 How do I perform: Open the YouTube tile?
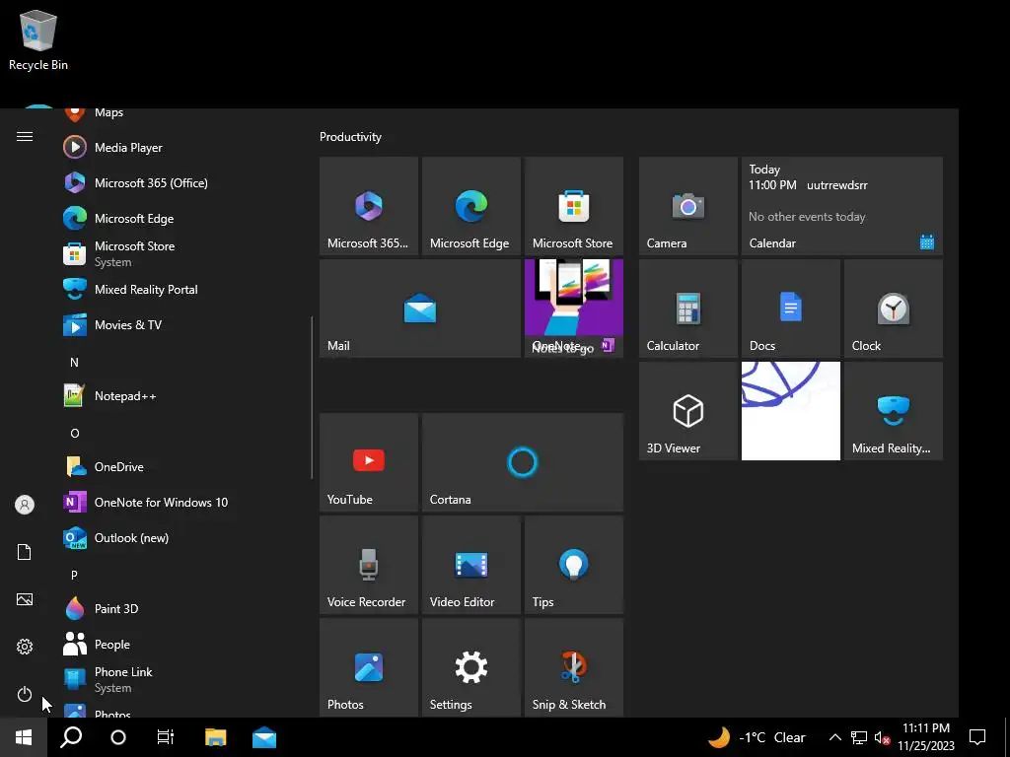(x=369, y=462)
